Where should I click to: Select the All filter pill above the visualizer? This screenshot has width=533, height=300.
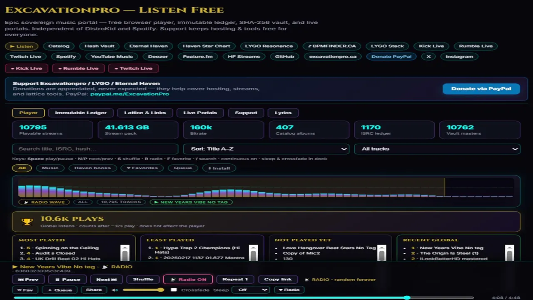coord(22,168)
